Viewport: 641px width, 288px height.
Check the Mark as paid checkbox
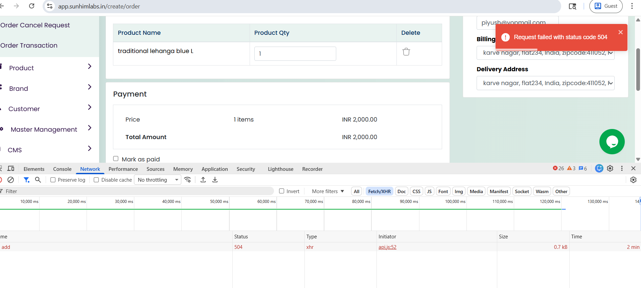point(116,158)
